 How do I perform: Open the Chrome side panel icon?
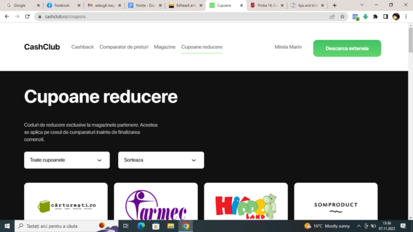[x=386, y=16]
